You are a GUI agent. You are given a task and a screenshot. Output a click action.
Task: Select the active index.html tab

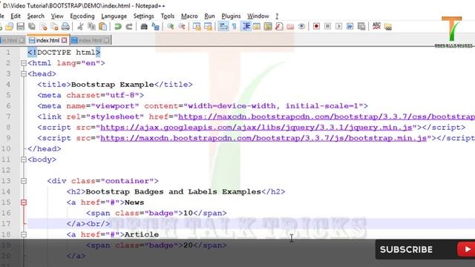click(x=47, y=40)
